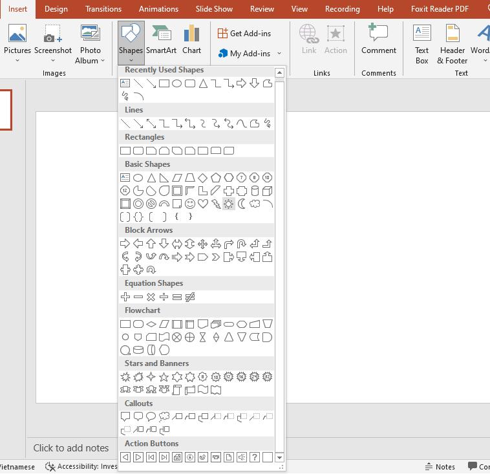Screen dimensions: 490x474
Task: Select the 5-point star shape
Action: (x=164, y=377)
